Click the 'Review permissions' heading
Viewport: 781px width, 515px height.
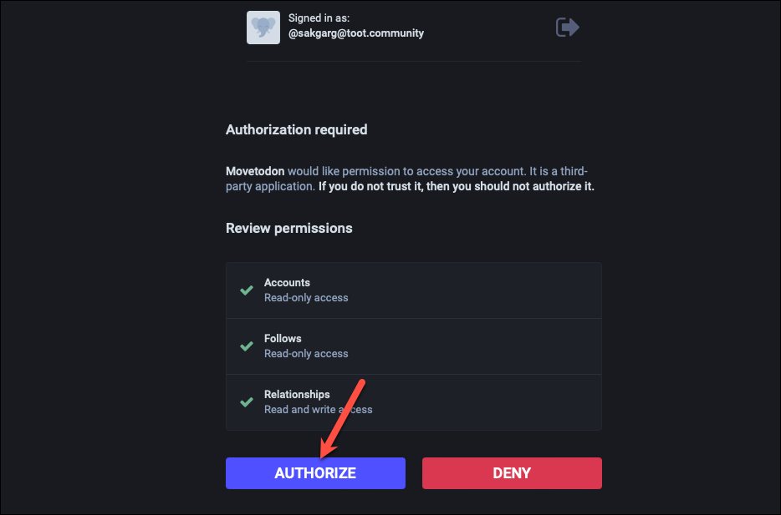288,228
